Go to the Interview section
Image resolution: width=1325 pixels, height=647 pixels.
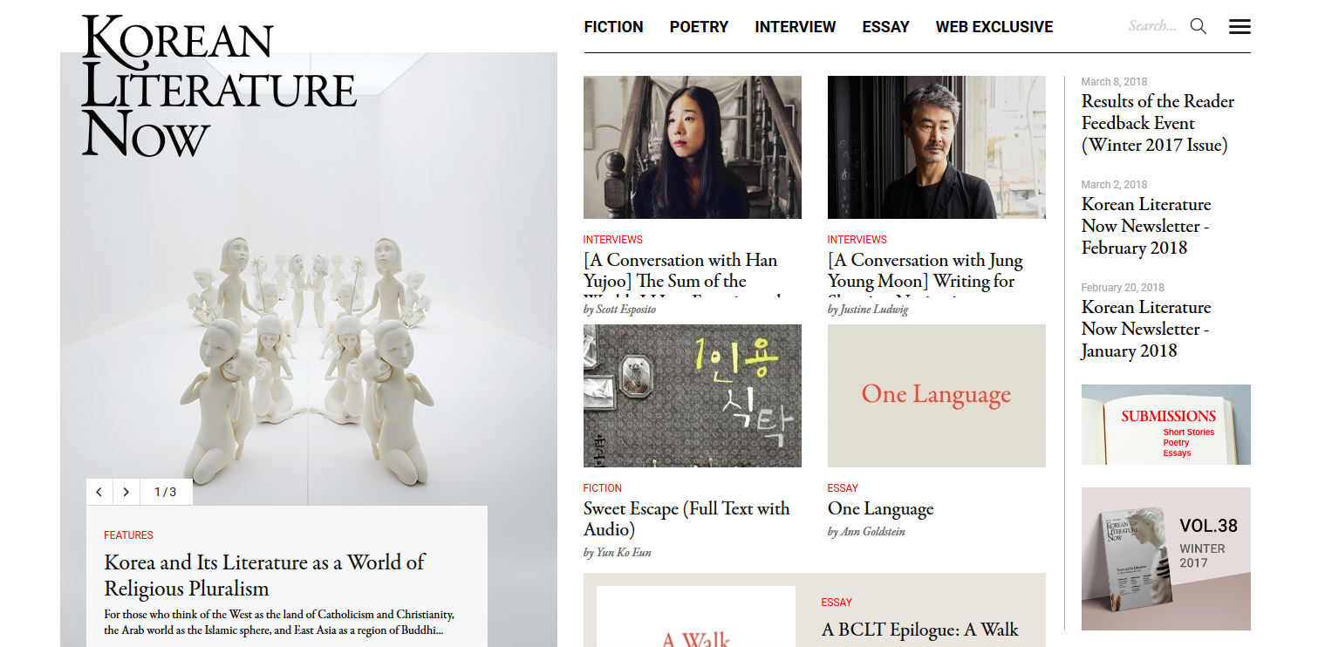pyautogui.click(x=795, y=27)
